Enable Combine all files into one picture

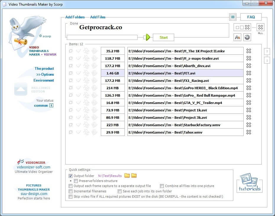click(x=162, y=186)
